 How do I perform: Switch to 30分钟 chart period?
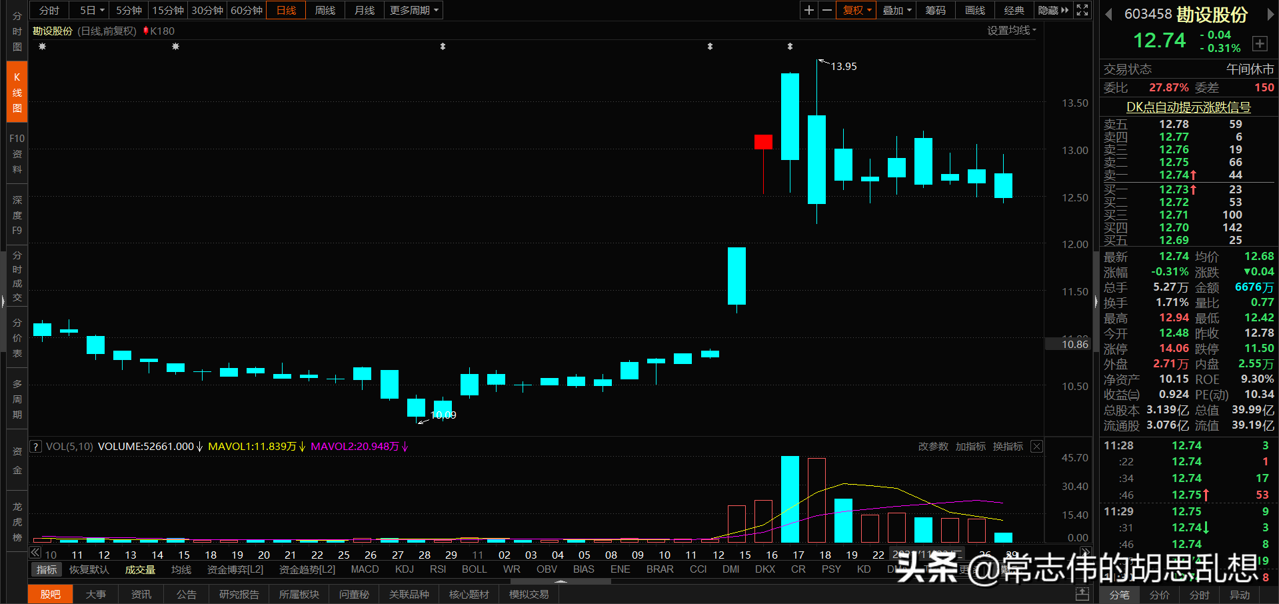click(x=207, y=10)
